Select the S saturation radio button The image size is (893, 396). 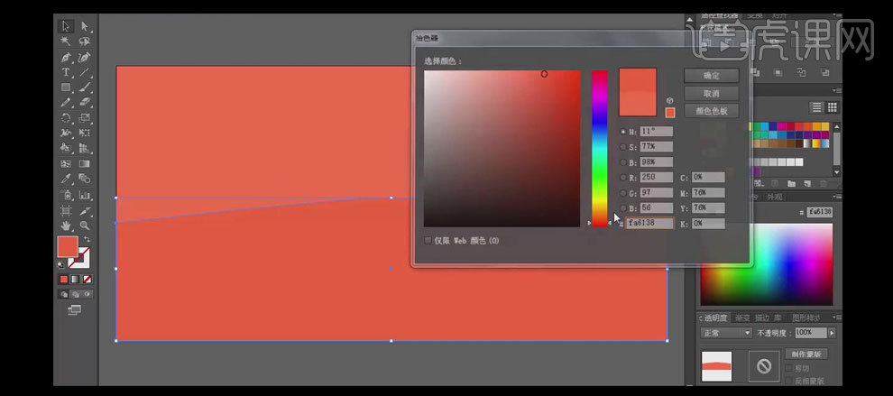(x=622, y=147)
